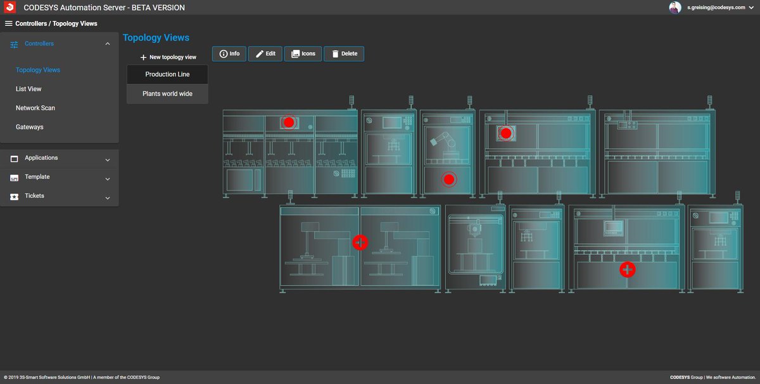
Task: Select the Production Line topology view
Action: pyautogui.click(x=167, y=74)
